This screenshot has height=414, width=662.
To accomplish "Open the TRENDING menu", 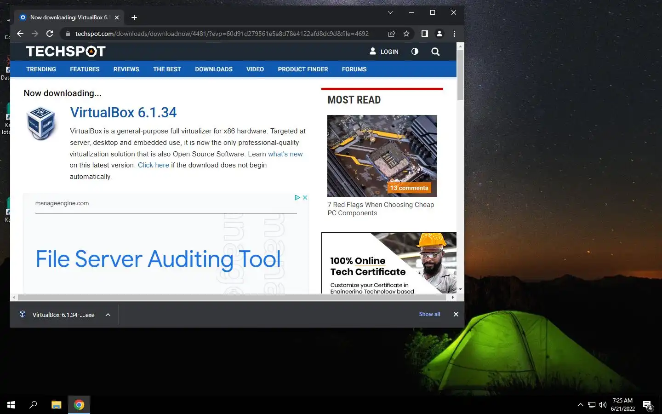I will click(x=41, y=69).
